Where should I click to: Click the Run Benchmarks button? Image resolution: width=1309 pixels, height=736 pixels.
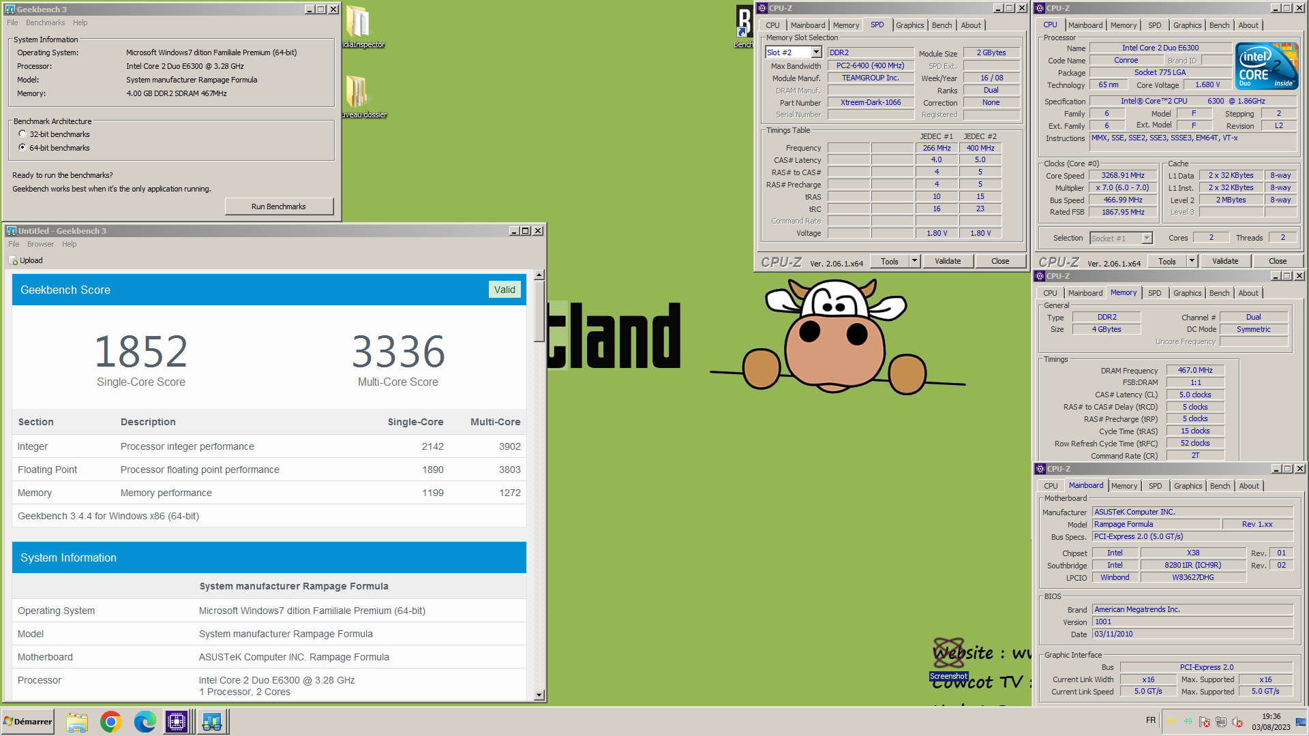(279, 206)
